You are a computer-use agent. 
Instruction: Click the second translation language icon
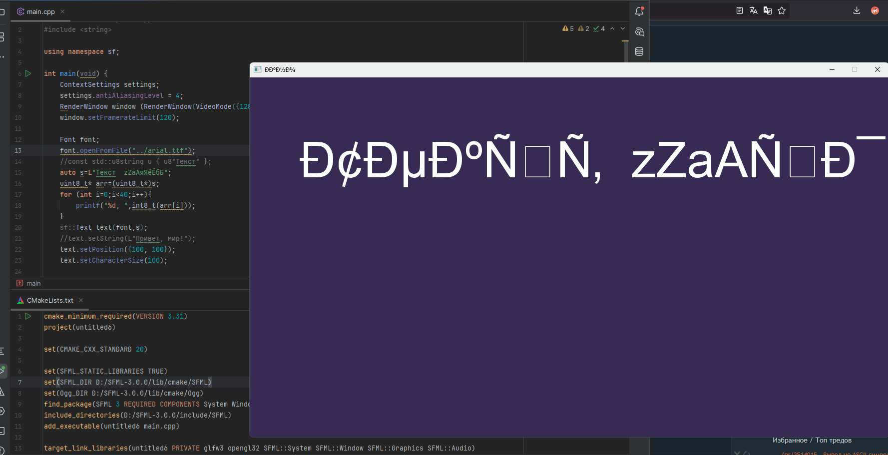tap(768, 10)
